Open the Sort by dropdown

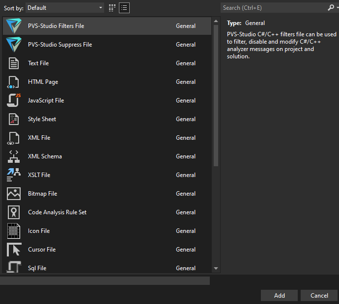point(65,8)
